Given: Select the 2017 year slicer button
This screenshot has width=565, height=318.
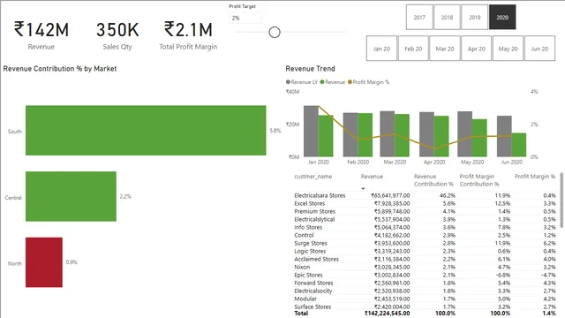Looking at the screenshot, I should pos(419,17).
